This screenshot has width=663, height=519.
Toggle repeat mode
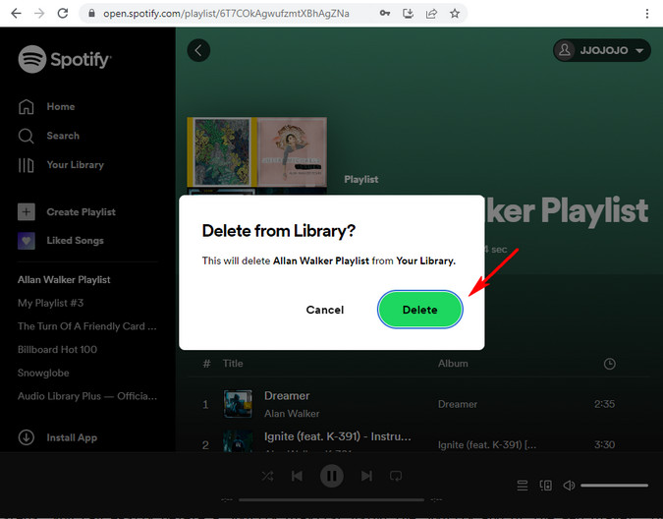pos(396,477)
